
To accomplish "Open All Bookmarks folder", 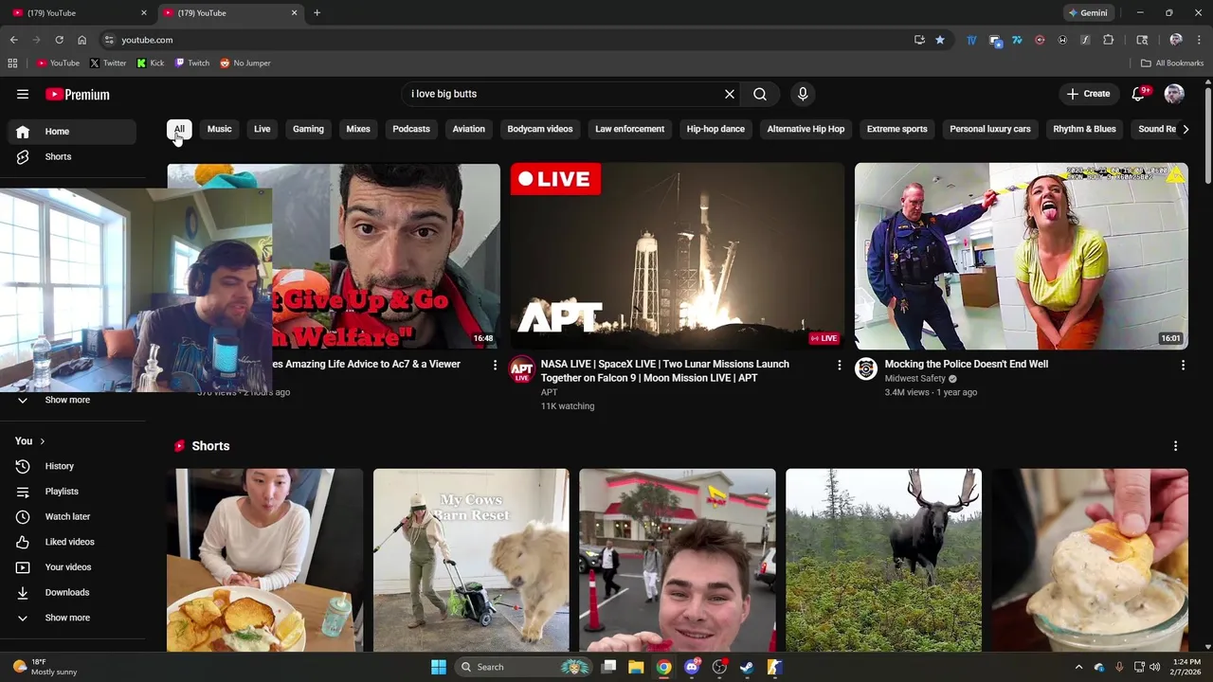I will pyautogui.click(x=1172, y=63).
